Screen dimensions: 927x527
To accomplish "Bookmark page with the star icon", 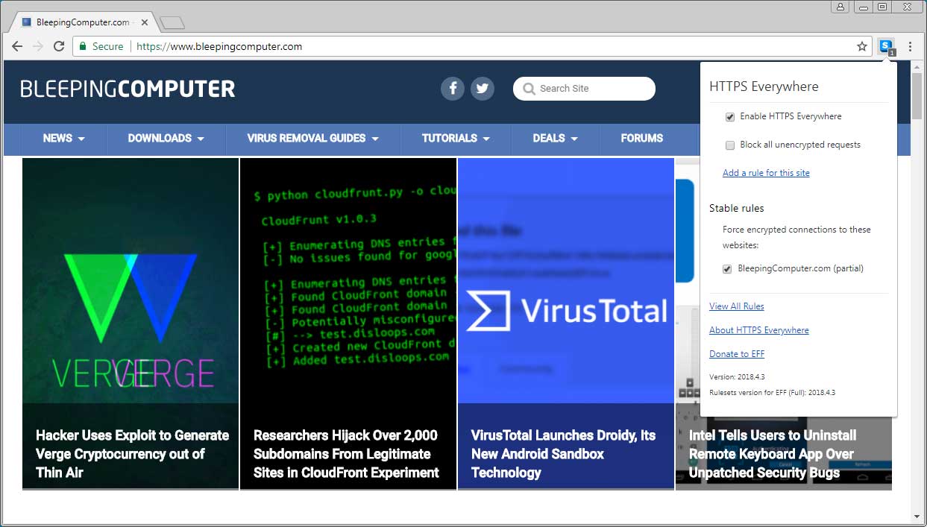I will [862, 47].
